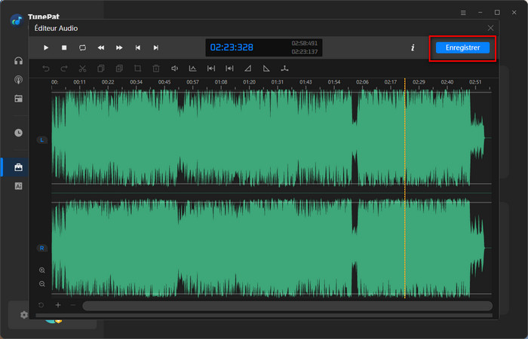
Task: Click the first trim-silence speaker icon
Action: coord(211,69)
